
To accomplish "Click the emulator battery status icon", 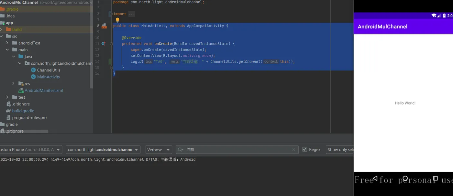I will click(x=444, y=16).
